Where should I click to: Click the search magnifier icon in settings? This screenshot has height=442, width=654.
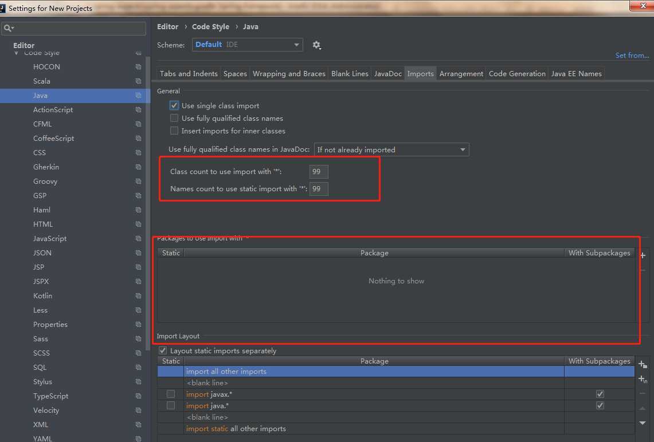[x=8, y=28]
